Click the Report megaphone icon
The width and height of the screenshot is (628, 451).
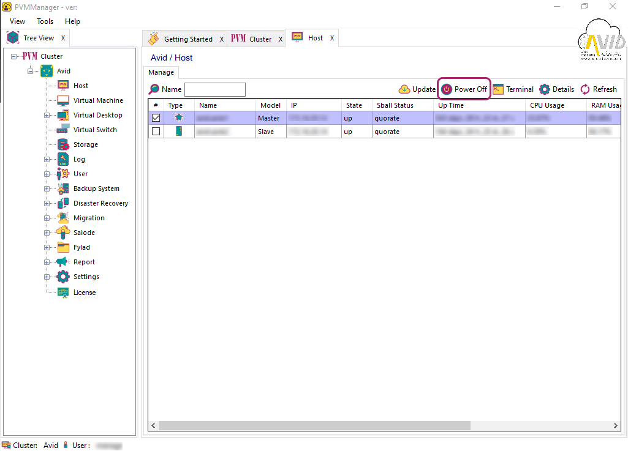click(x=63, y=262)
